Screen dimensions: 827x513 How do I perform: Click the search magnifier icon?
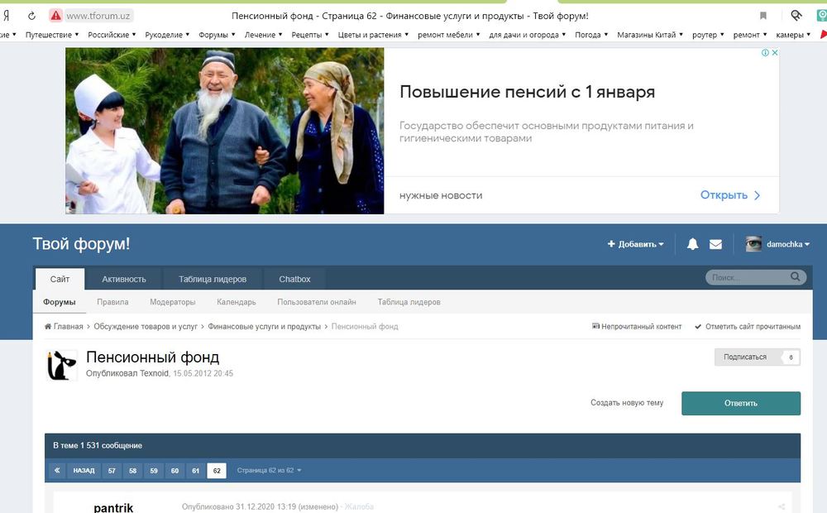pos(797,278)
